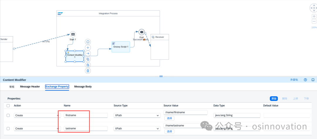
Task: Click the script icon inside Groovy Script 1
Action: point(114,44)
